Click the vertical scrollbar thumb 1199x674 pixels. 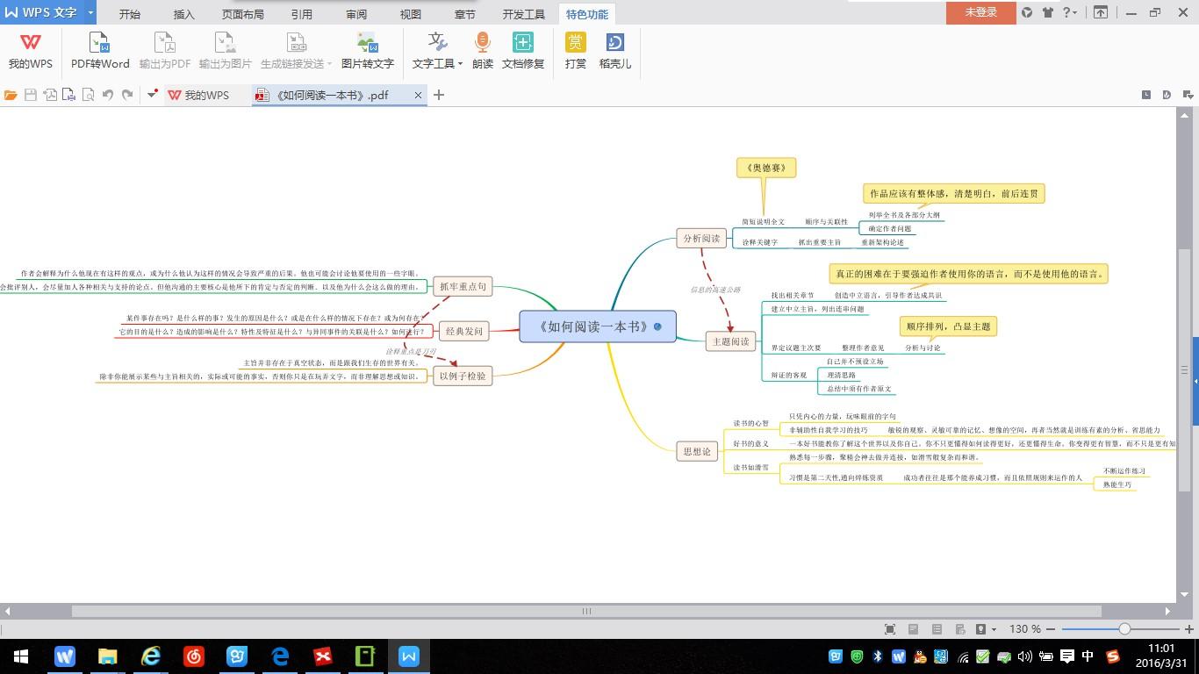(1185, 370)
